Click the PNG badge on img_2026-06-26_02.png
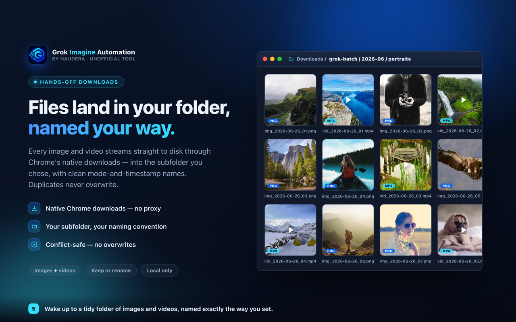 (389, 121)
